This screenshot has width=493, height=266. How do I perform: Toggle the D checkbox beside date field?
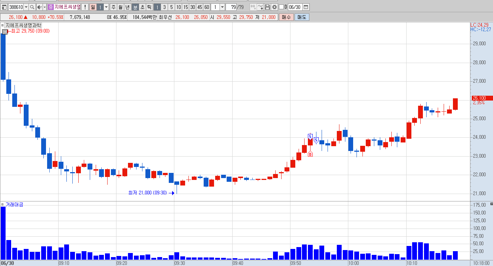pos(281,7)
